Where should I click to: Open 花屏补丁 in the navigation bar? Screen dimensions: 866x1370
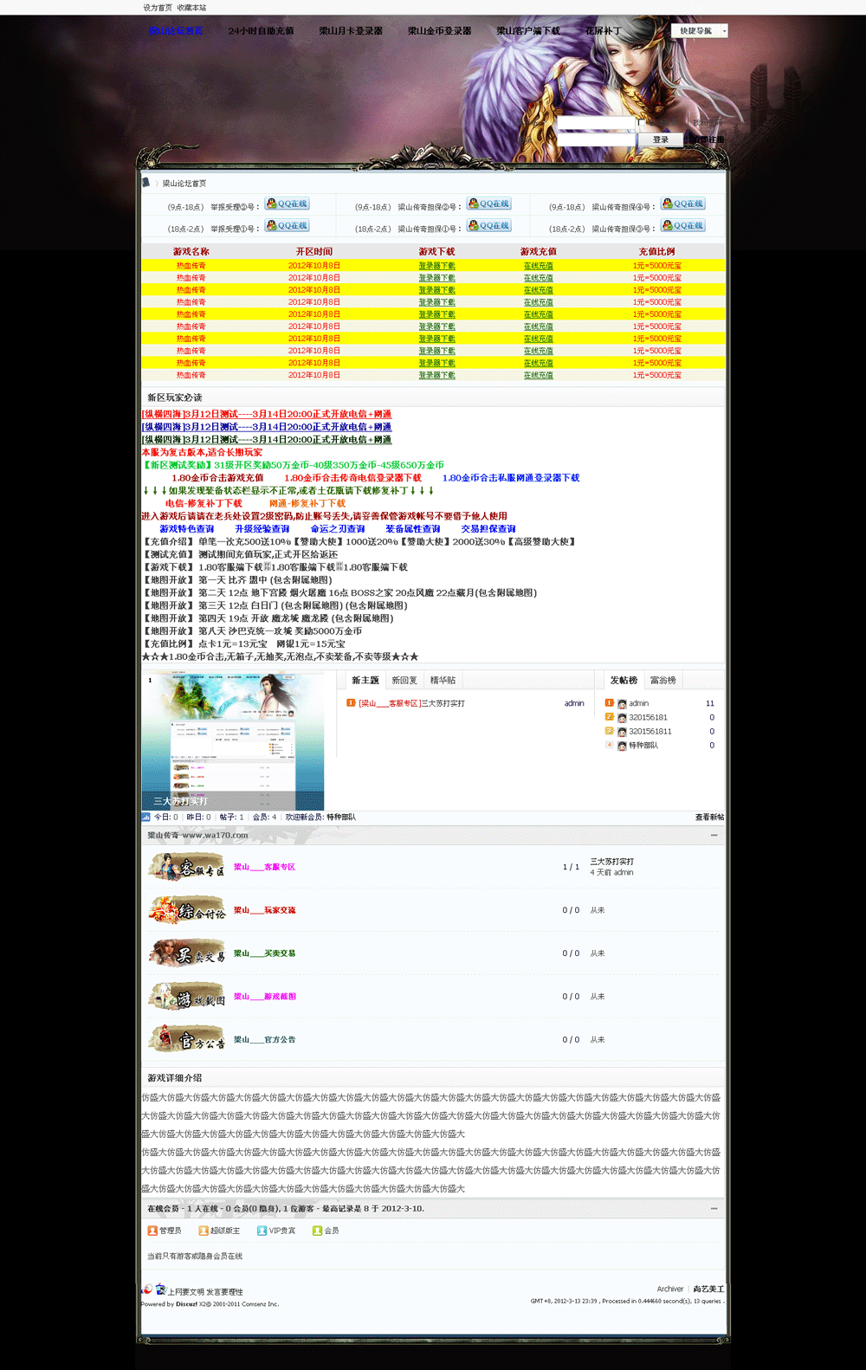(603, 30)
